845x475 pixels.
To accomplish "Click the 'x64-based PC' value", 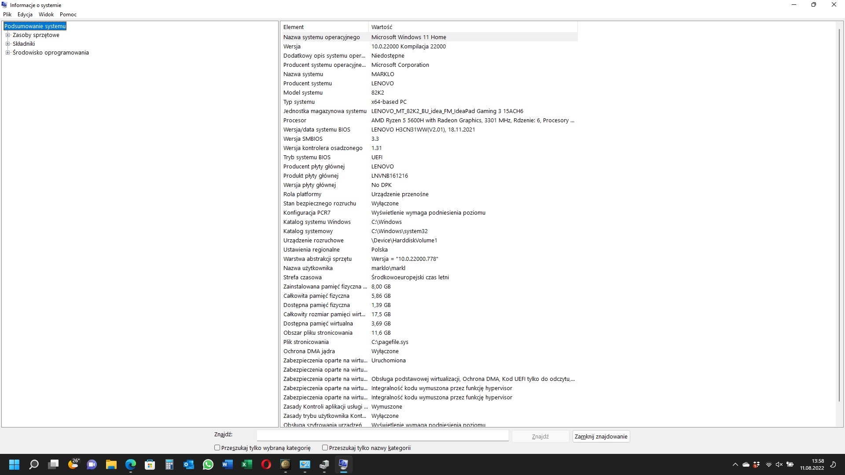I will tap(389, 102).
